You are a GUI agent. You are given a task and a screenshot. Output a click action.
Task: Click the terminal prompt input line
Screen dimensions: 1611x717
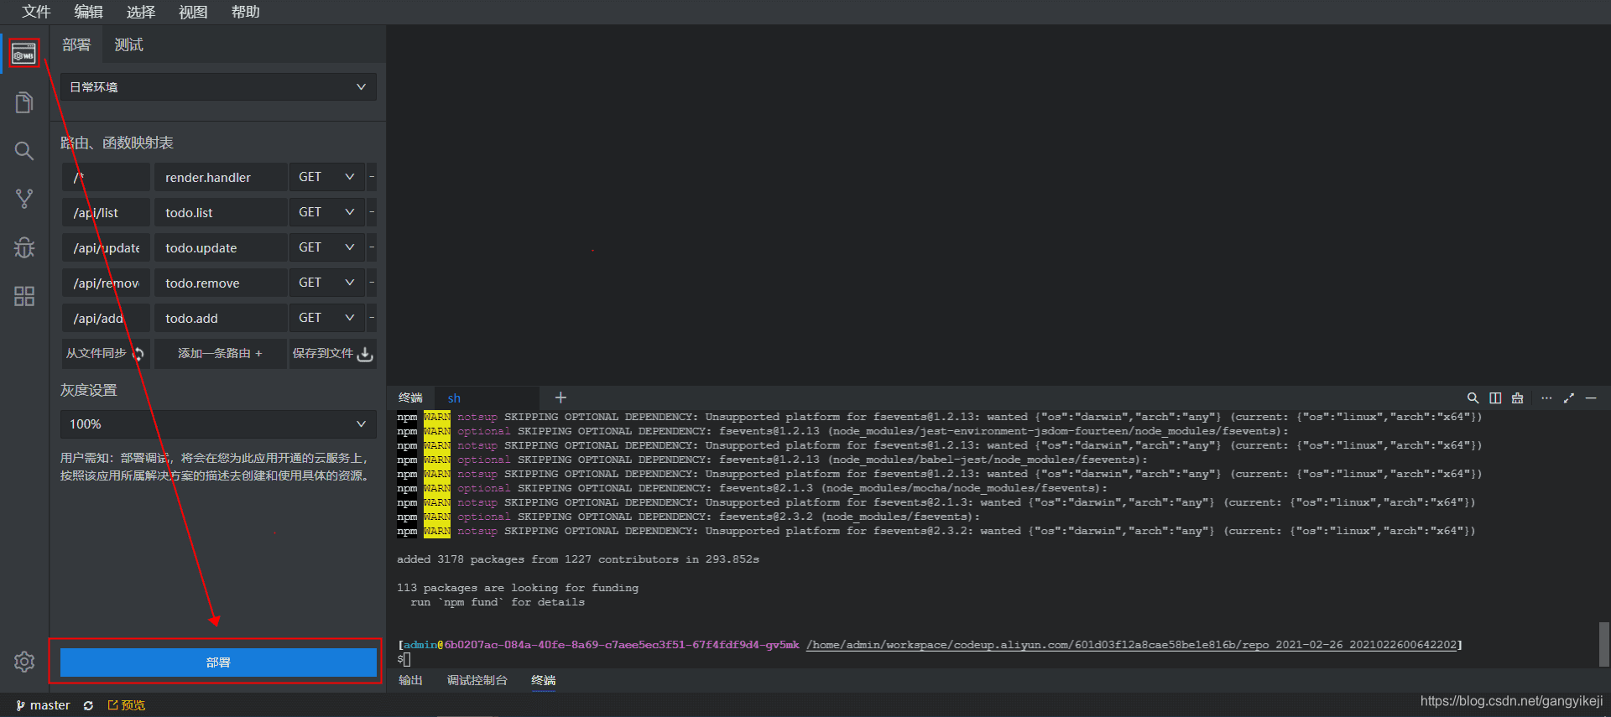(404, 660)
